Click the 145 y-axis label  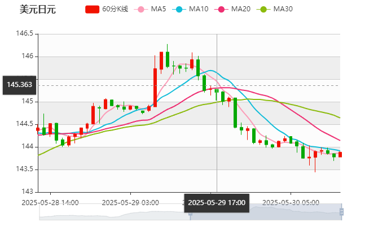[x=27, y=101]
